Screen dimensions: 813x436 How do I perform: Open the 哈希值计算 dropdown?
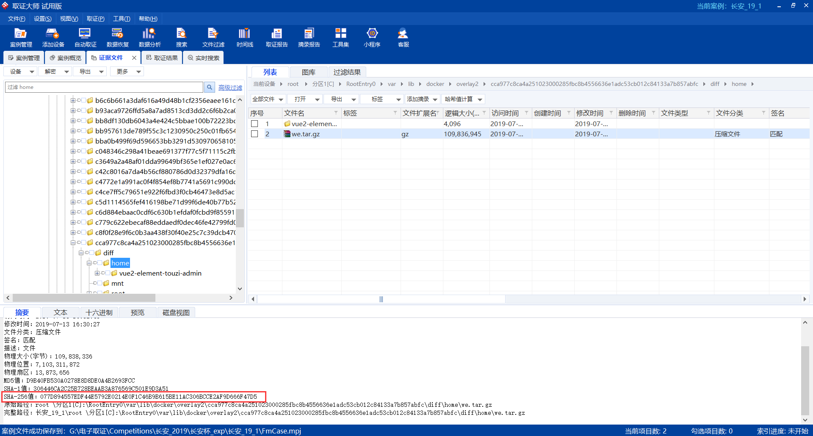pos(463,99)
